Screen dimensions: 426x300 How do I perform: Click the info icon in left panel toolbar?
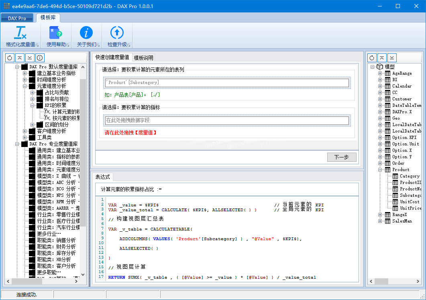pos(40,58)
